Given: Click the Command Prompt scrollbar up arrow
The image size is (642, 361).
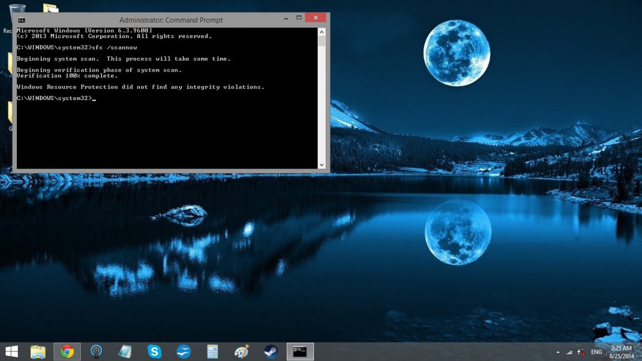Looking at the screenshot, I should (321, 32).
